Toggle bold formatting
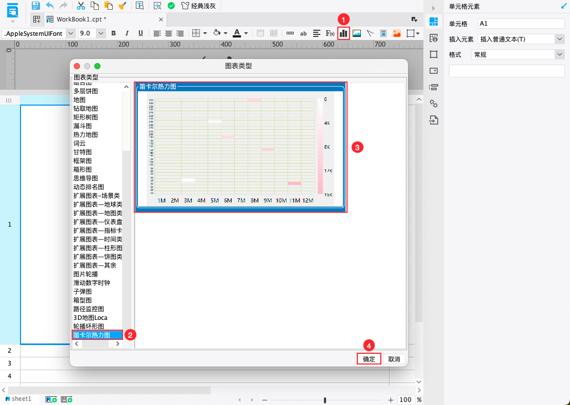Viewport: 570px width, 405px height. 113,33
